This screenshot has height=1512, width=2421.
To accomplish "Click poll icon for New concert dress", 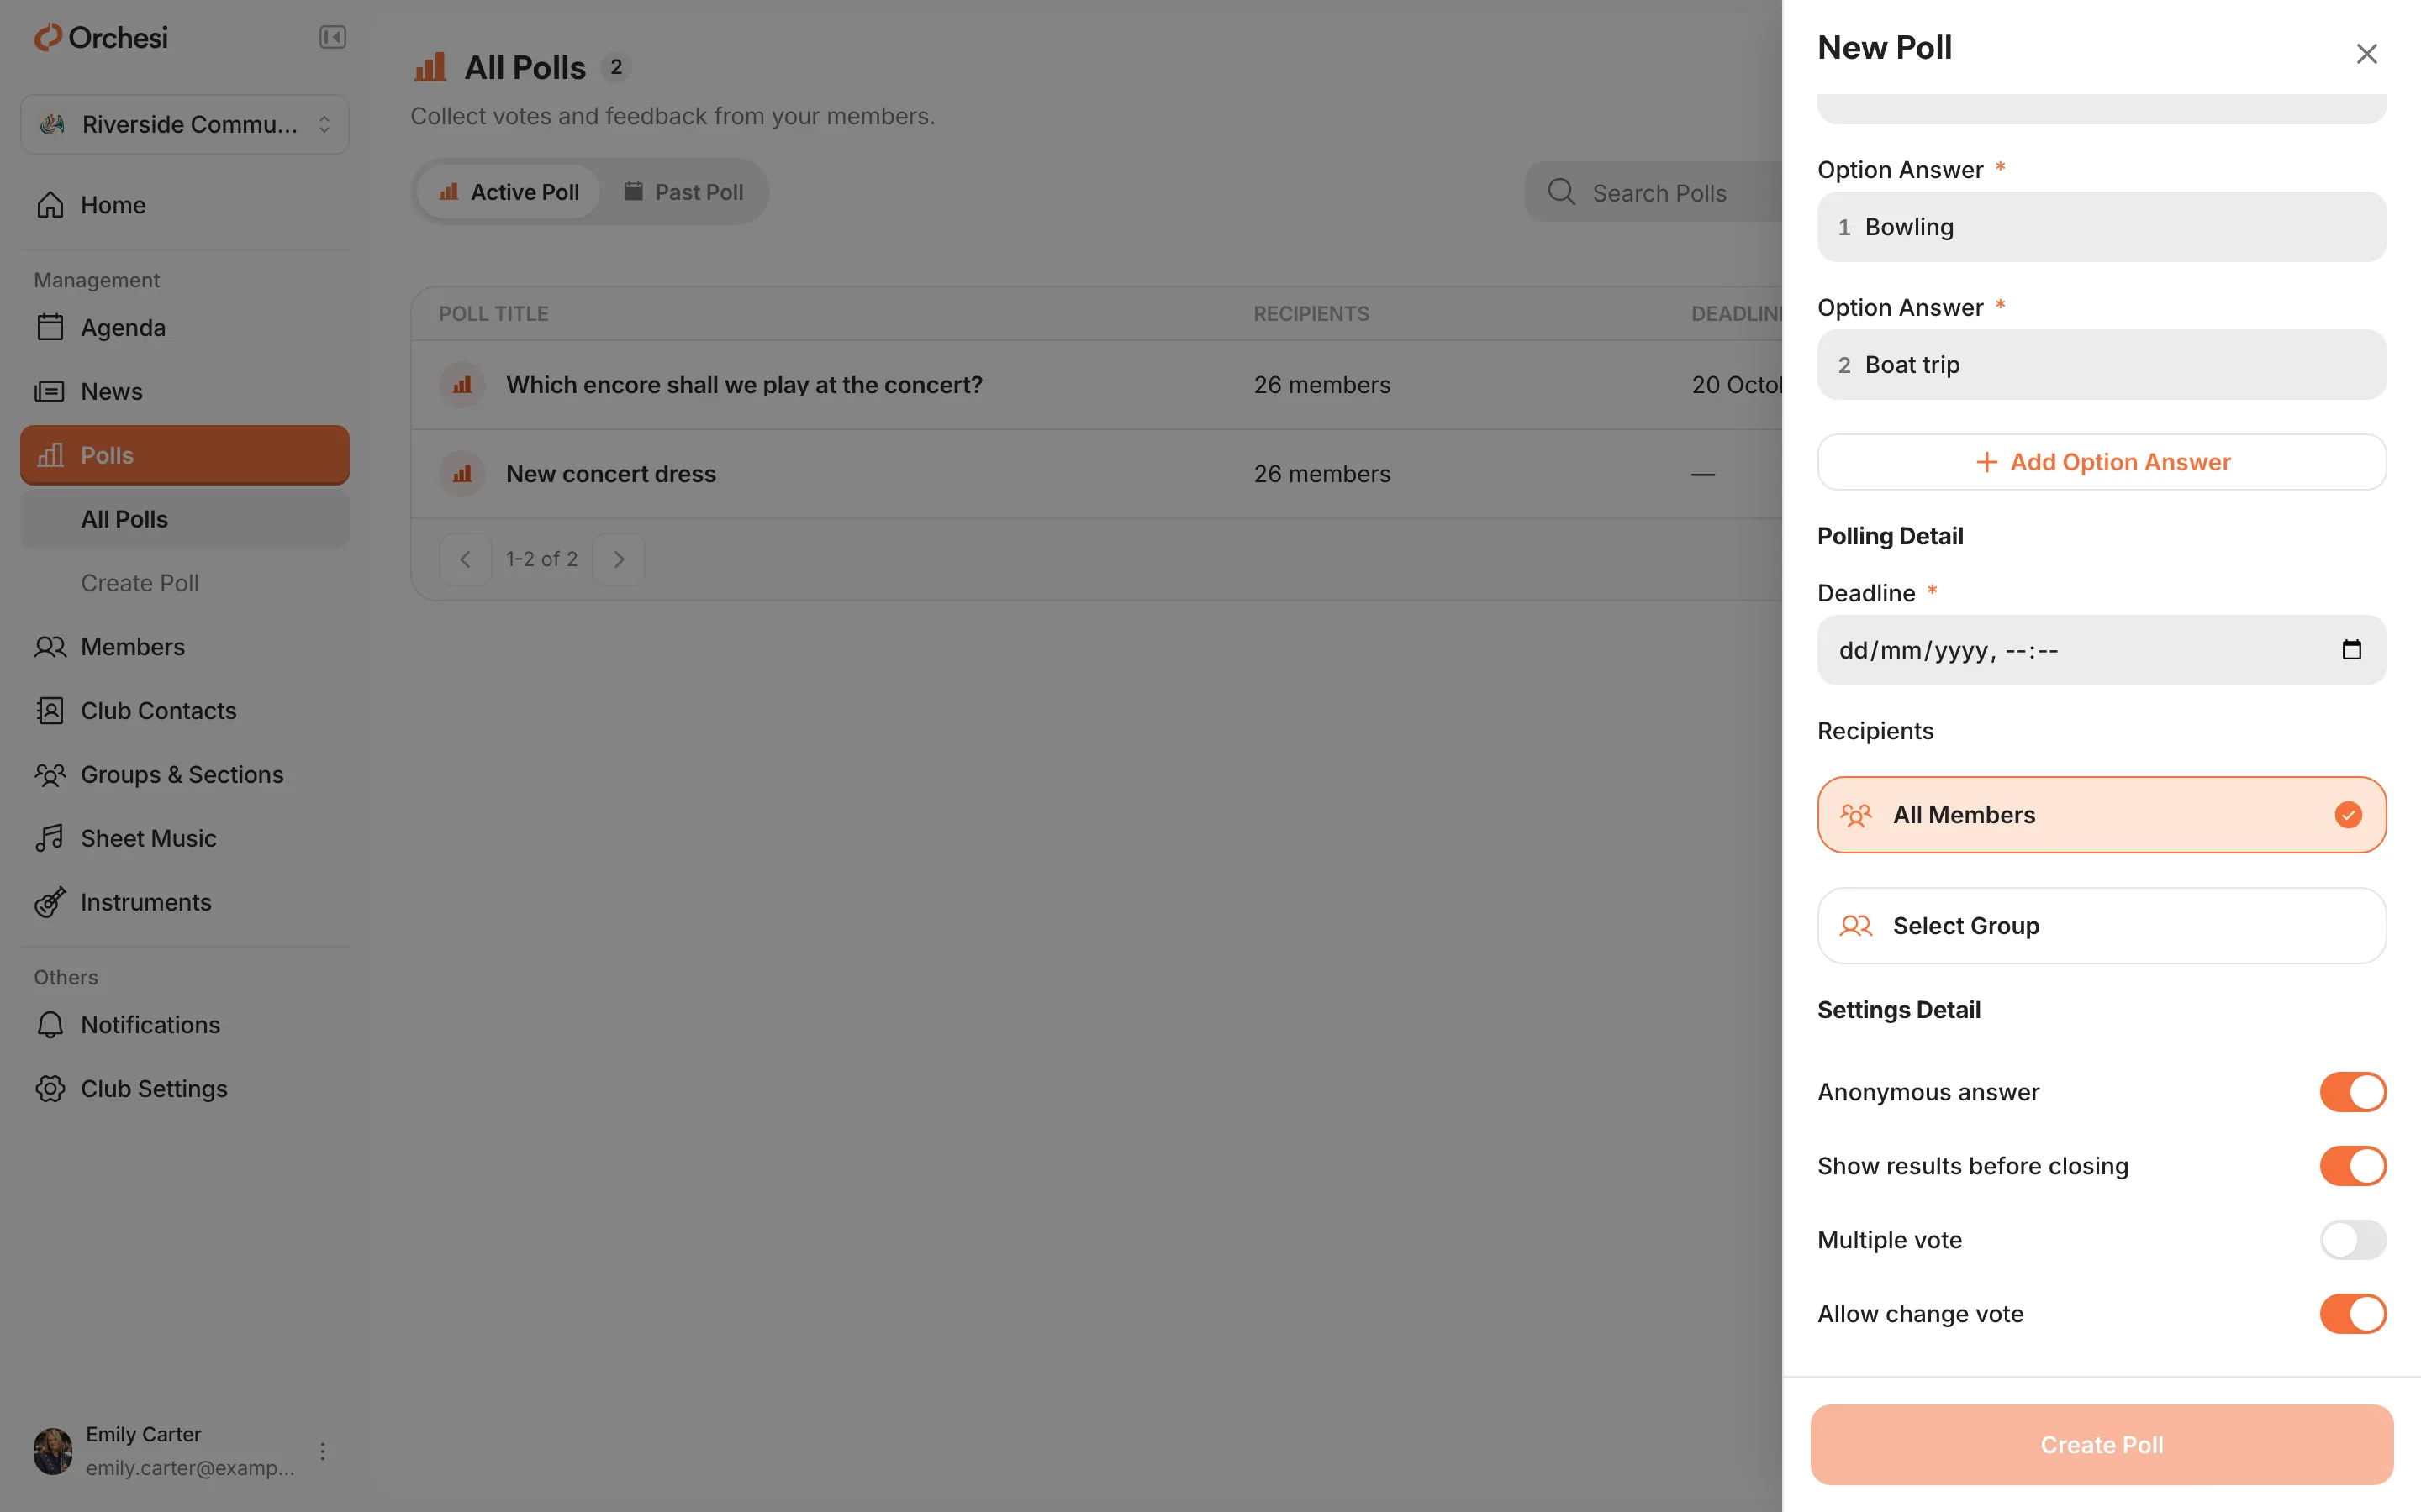I will pos(462,474).
